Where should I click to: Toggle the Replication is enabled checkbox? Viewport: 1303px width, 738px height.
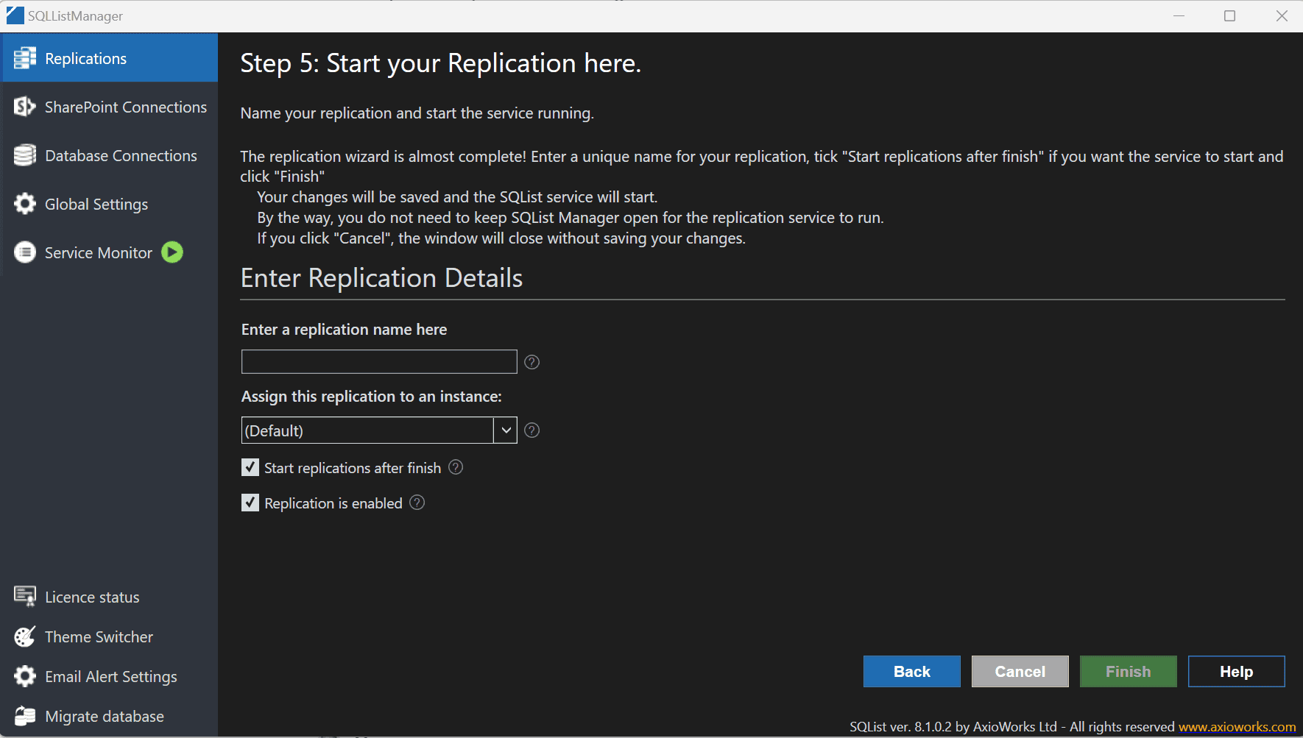[250, 503]
